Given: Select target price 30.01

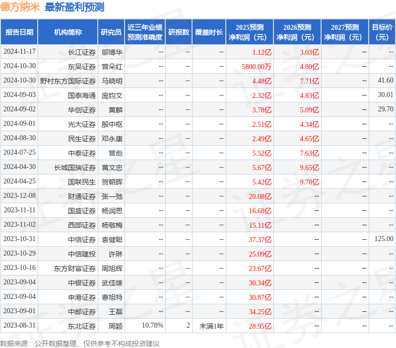Looking at the screenshot, I should click(386, 94).
